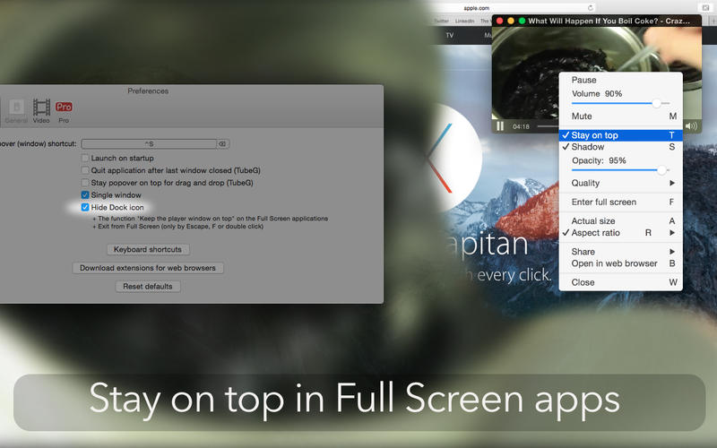Open the Video preferences tab

tap(41, 111)
